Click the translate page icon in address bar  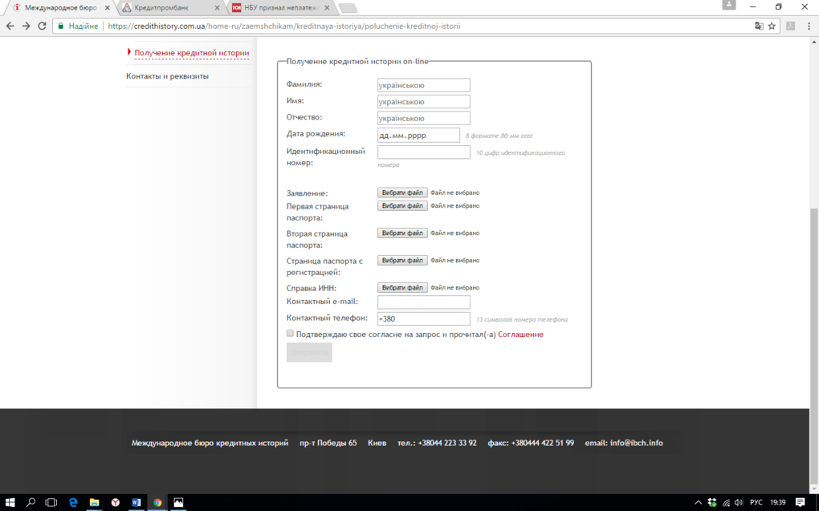point(759,26)
